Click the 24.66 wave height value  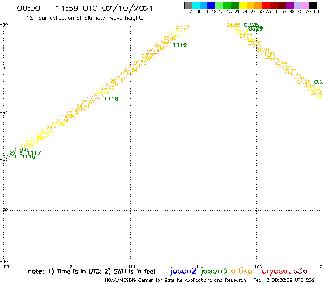(234, 25)
